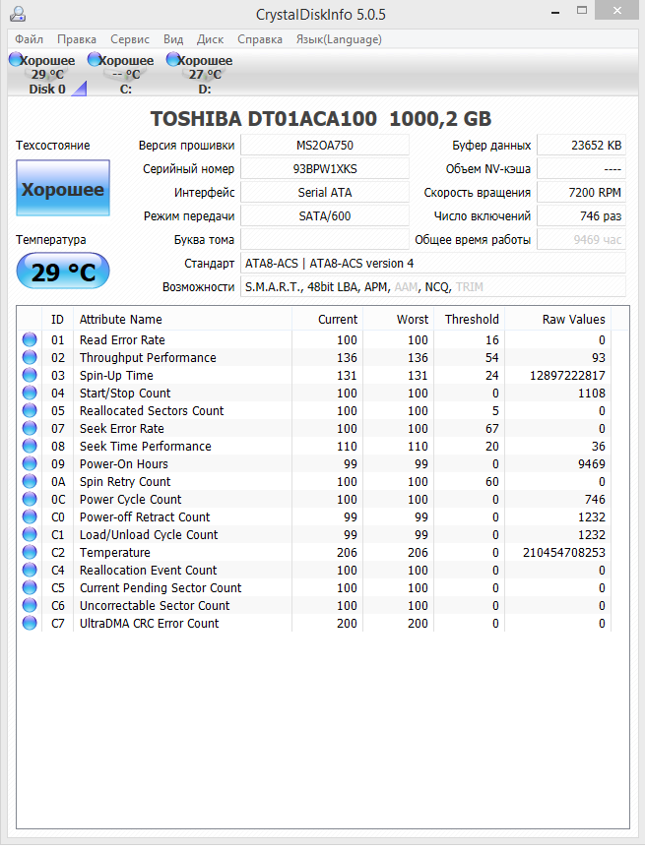Click status orb for Uncorrectable Sector Count

coord(30,605)
